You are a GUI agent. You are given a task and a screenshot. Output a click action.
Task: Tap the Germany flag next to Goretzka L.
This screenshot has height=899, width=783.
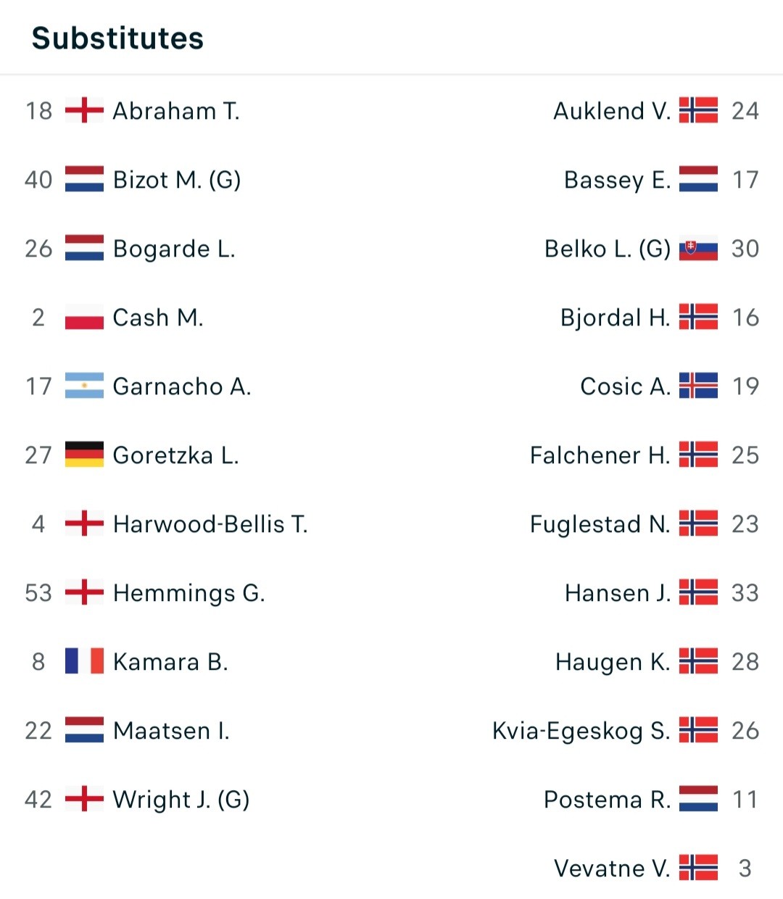pos(84,455)
